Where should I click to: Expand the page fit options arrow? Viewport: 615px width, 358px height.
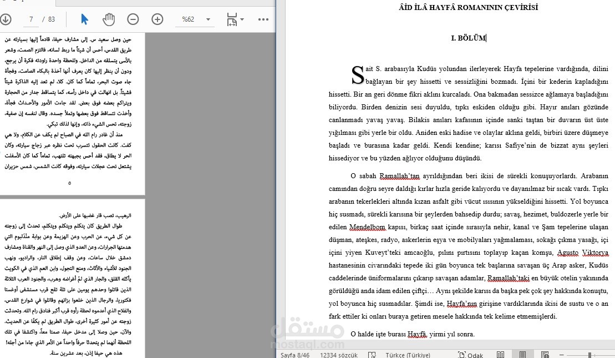[x=242, y=19]
